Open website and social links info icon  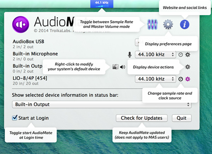tap(184, 24)
